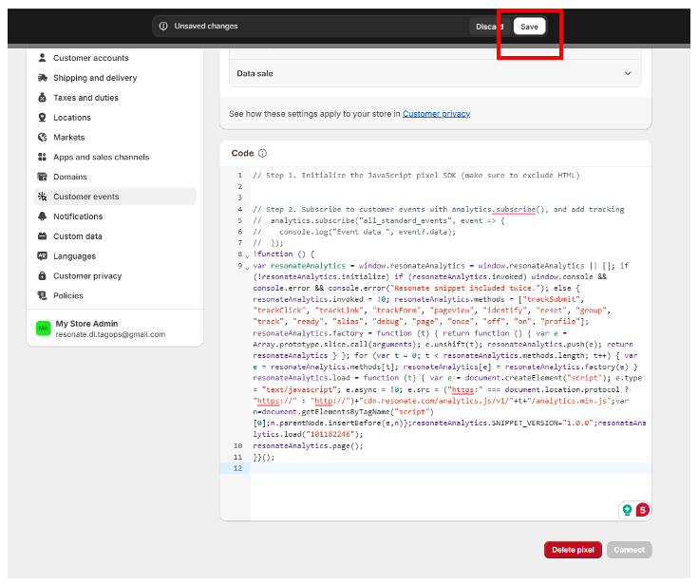Click the "Resonate snippet included twice." string

click(x=463, y=288)
